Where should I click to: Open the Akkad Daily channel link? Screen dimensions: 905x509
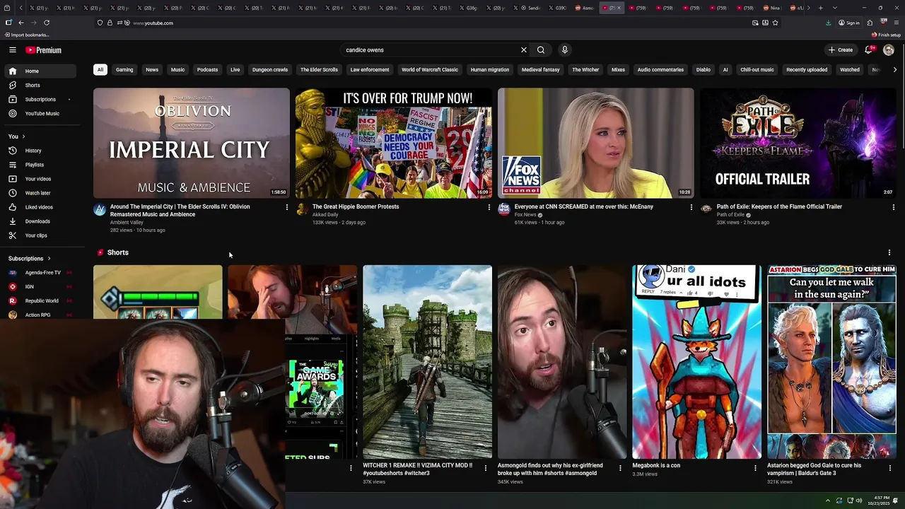(x=325, y=215)
